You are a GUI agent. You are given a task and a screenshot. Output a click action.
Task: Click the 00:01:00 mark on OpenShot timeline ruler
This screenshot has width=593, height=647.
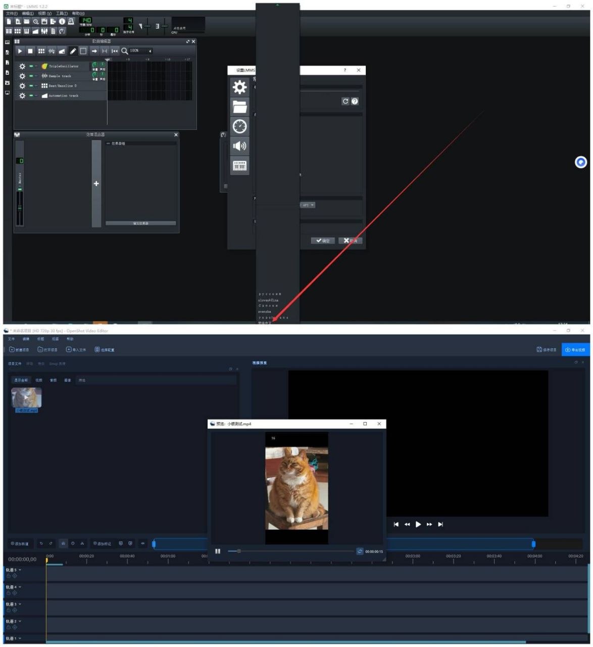168,557
